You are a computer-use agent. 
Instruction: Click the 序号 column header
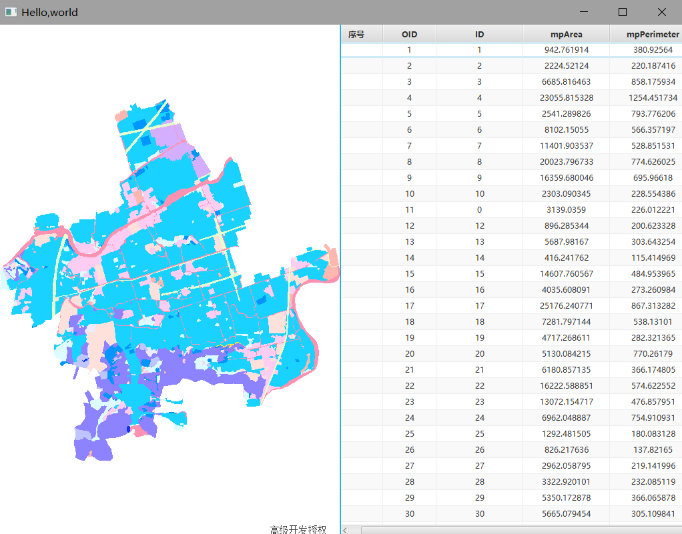coord(356,34)
